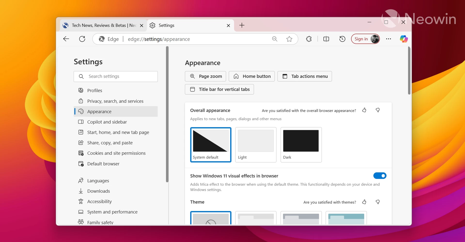Open Profiles settings section

click(x=116, y=91)
